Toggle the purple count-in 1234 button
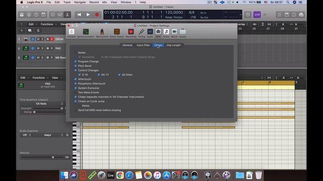Screen dimensions: 323x181 click(x=257, y=15)
